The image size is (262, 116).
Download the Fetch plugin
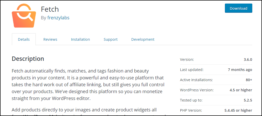tap(238, 8)
